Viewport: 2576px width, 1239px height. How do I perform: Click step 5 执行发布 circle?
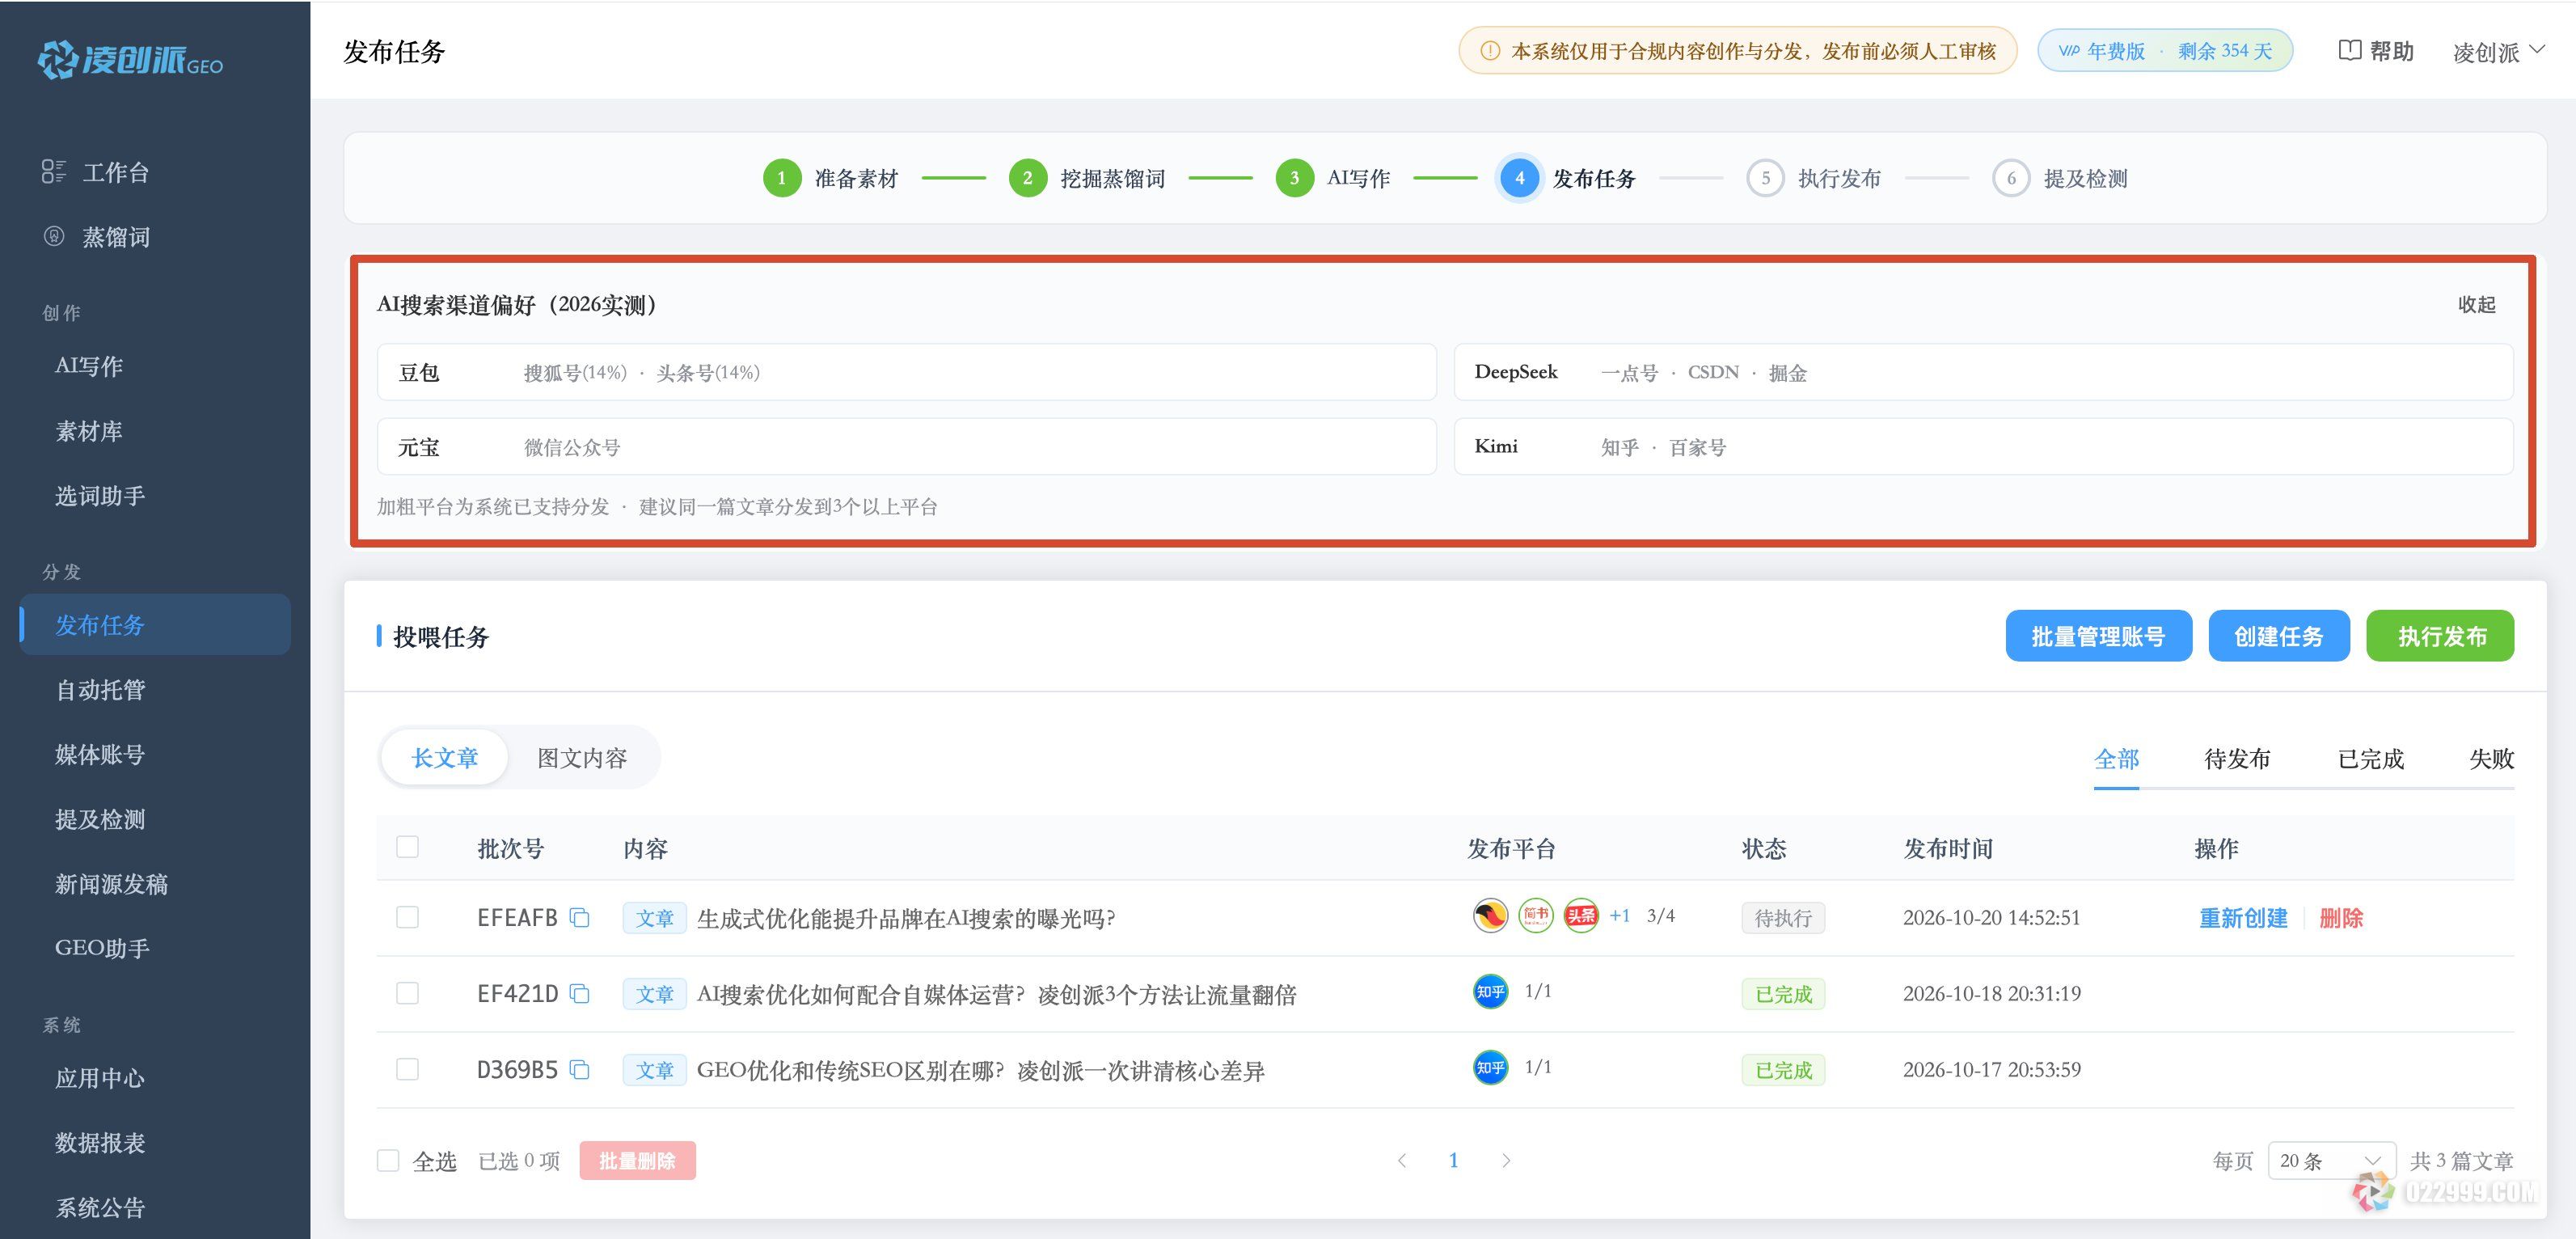[x=1765, y=178]
